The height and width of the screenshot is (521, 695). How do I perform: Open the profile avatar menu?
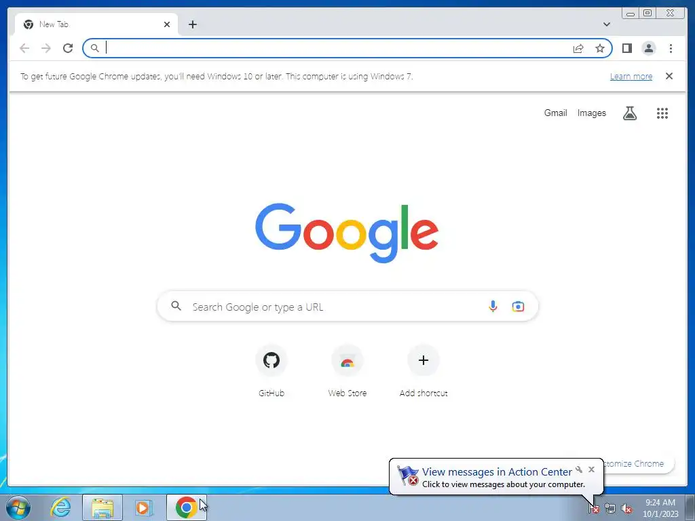(648, 48)
